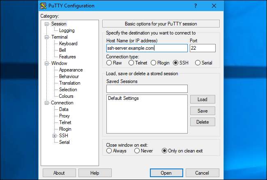This screenshot has width=267, height=180.
Task: Click the PuTTY icon in title bar
Action: tap(43, 6)
